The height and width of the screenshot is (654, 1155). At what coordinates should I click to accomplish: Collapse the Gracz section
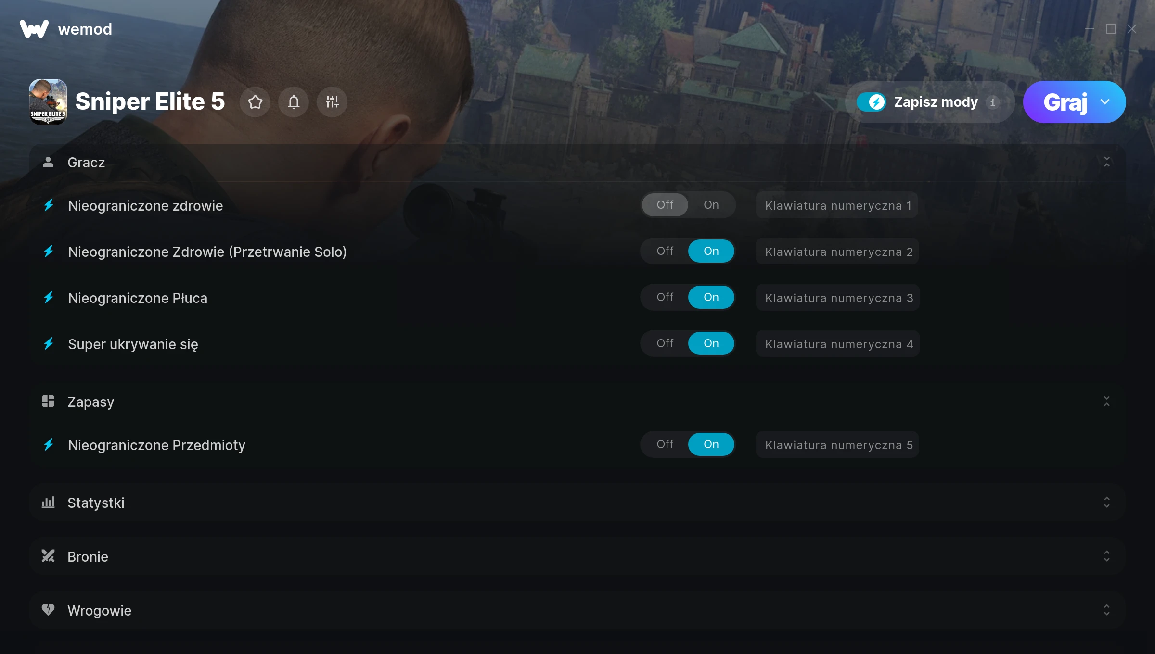coord(1107,162)
